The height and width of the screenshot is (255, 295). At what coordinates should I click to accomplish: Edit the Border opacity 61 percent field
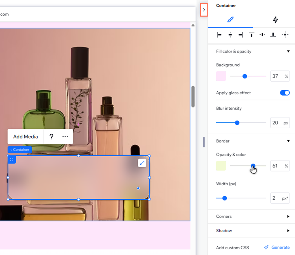[280, 166]
